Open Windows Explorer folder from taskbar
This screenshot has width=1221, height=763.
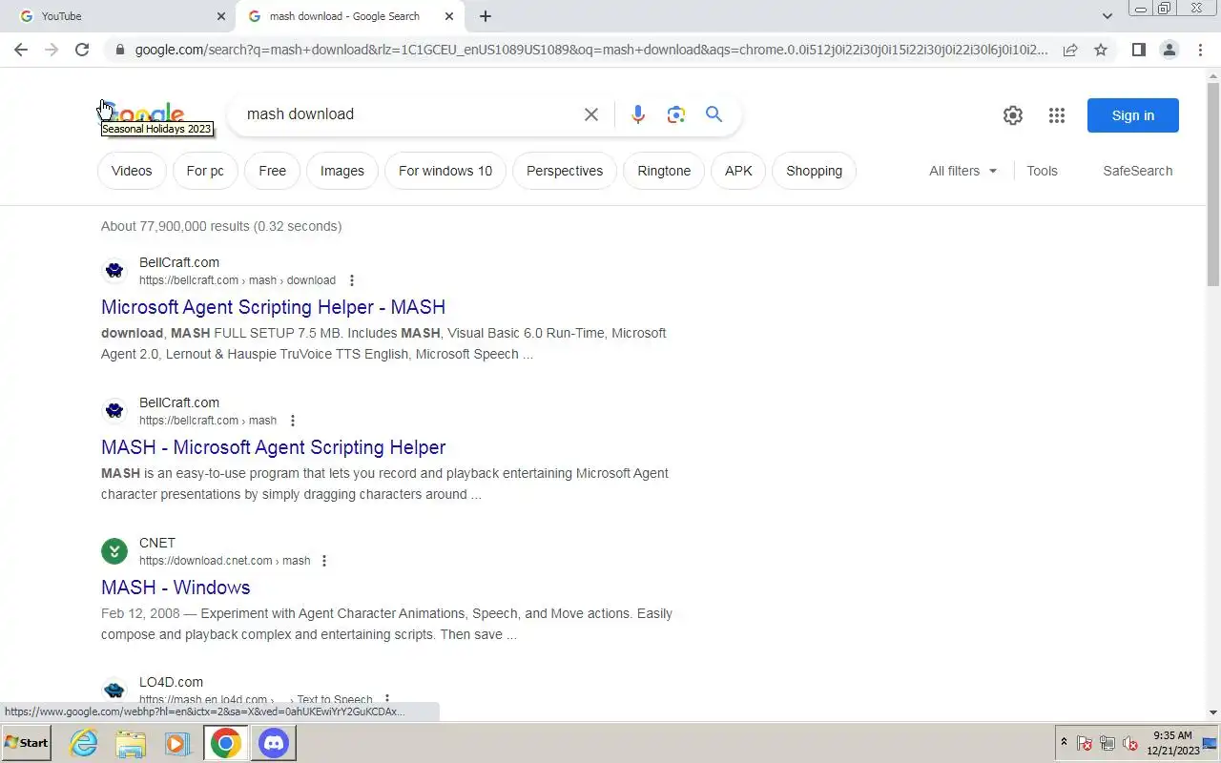[x=131, y=743]
